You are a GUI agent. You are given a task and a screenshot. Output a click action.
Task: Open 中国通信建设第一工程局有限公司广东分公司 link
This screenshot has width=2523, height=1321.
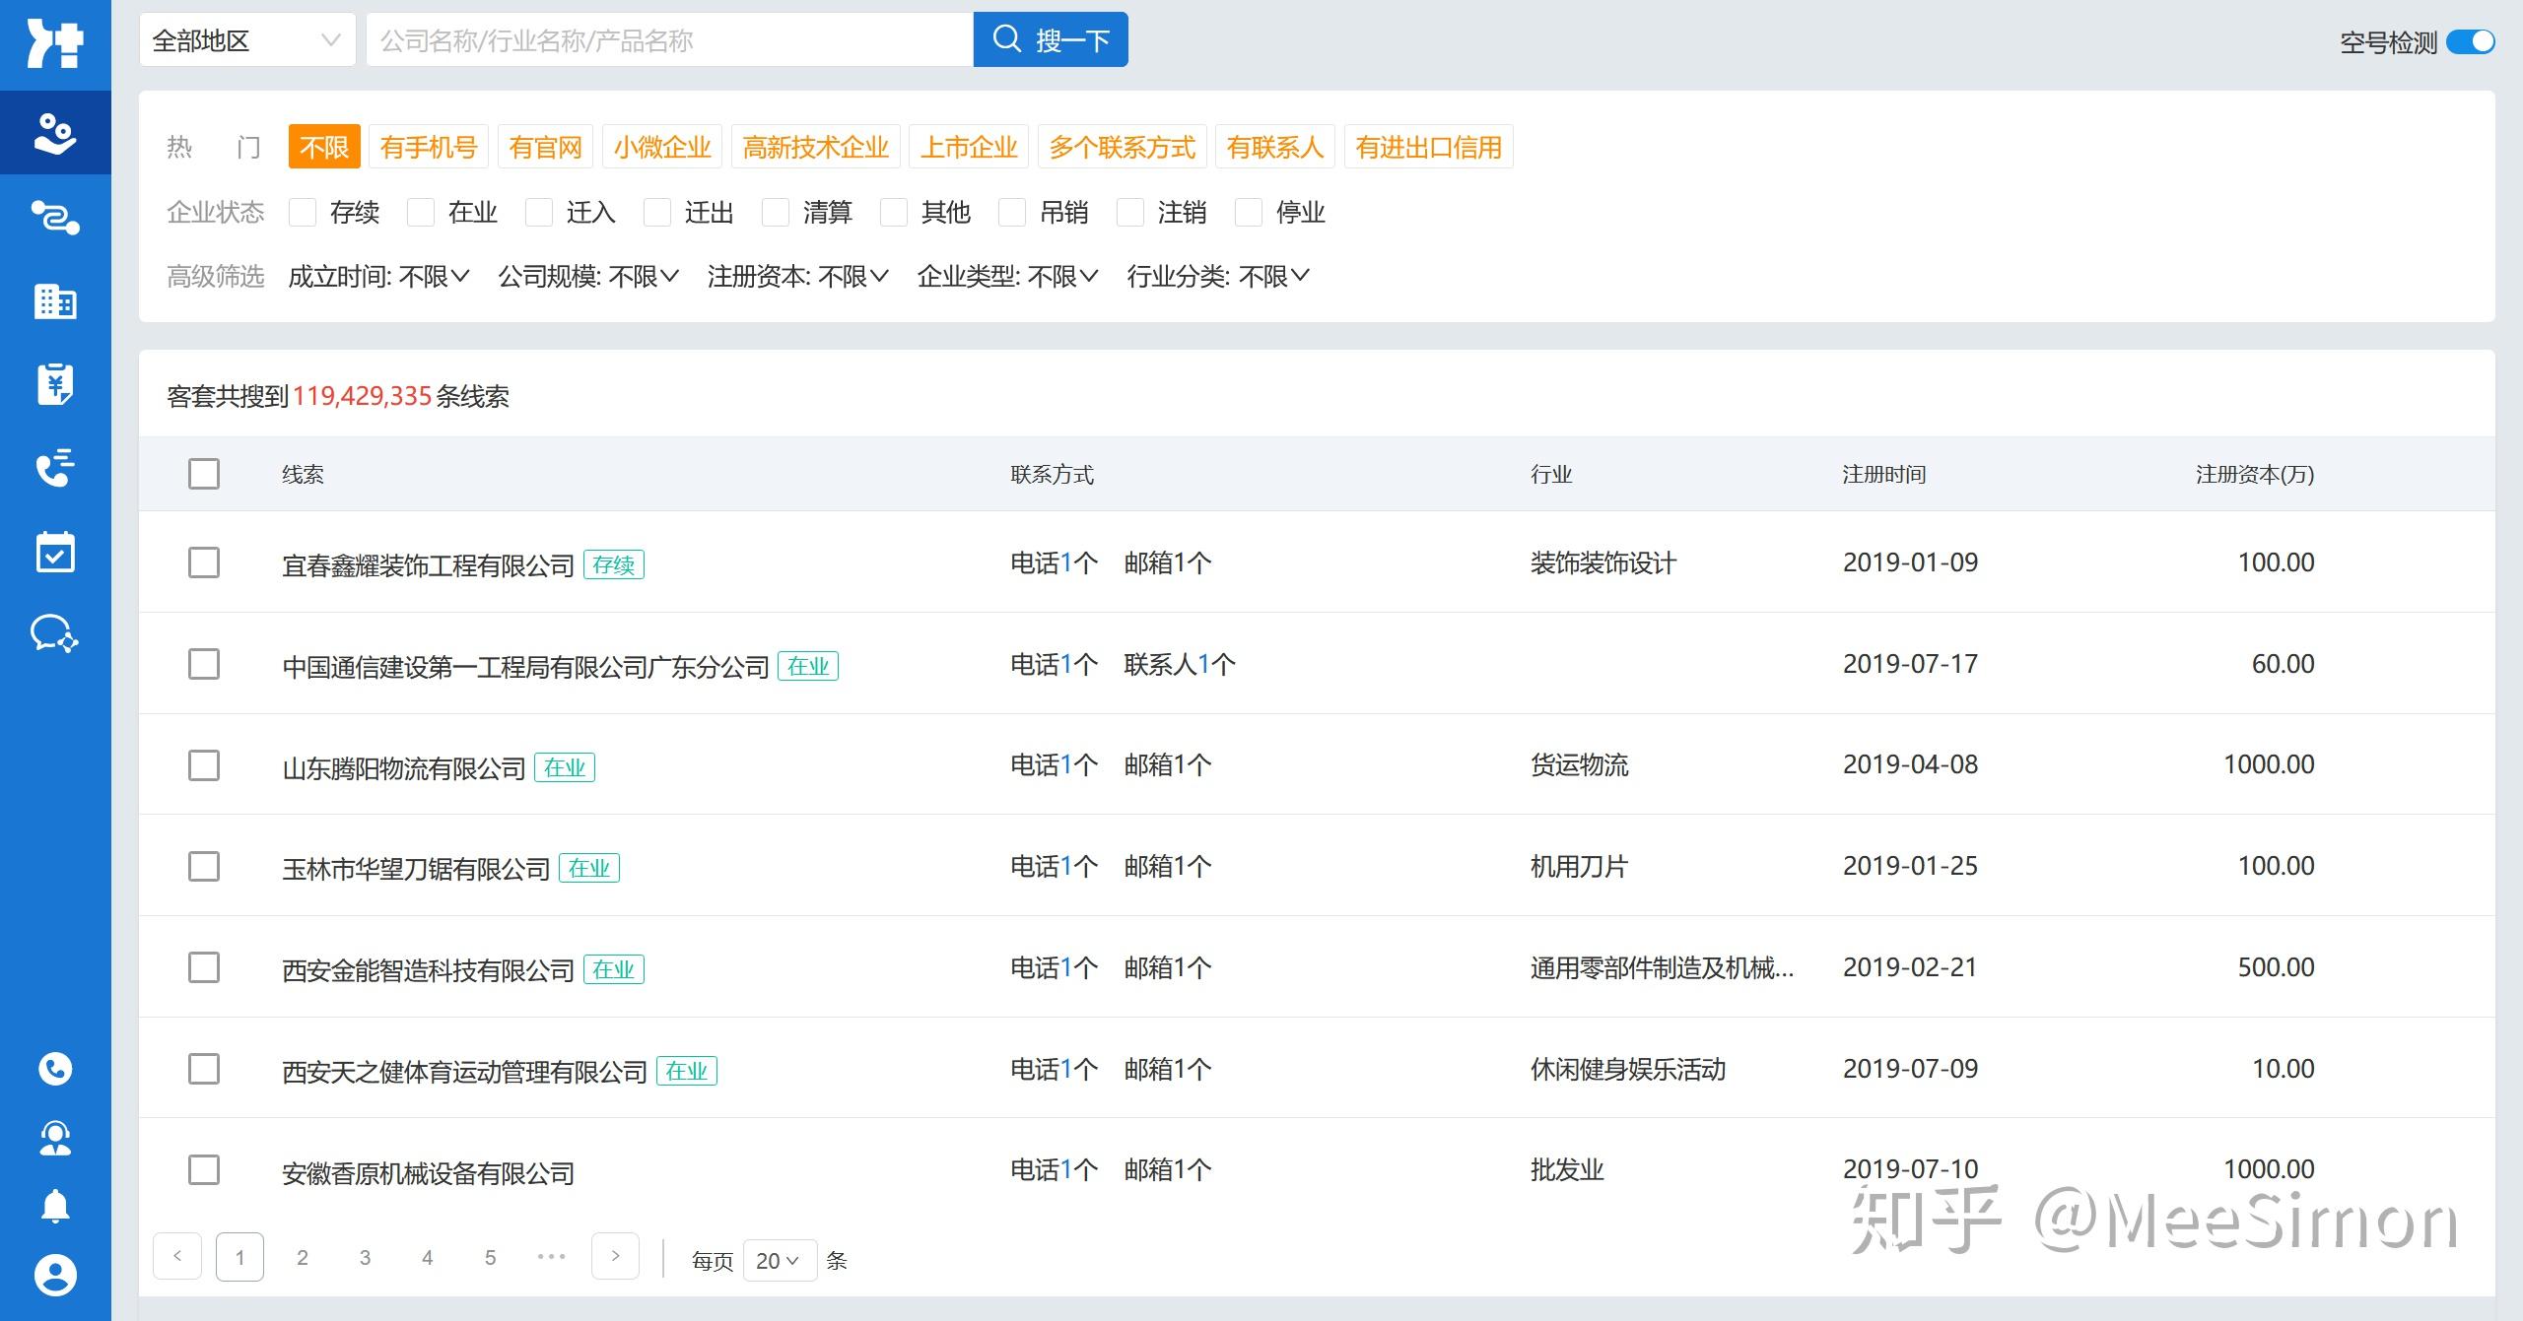pos(525,667)
